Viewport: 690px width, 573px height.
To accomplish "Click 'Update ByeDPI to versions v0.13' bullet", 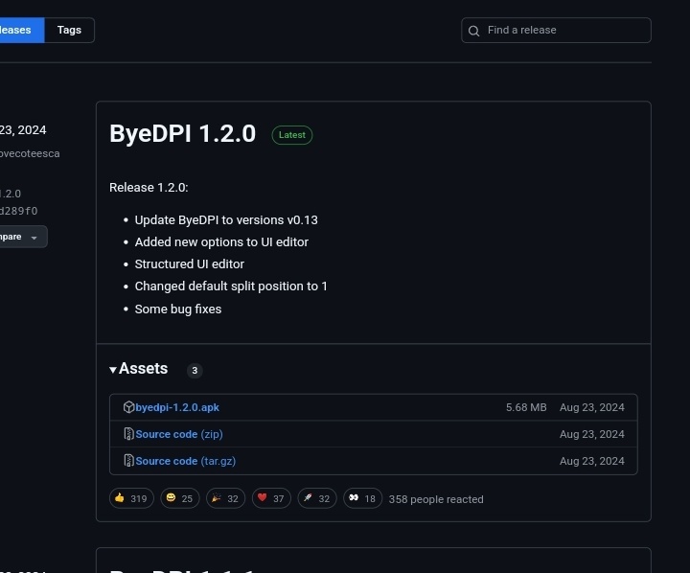I will click(226, 220).
